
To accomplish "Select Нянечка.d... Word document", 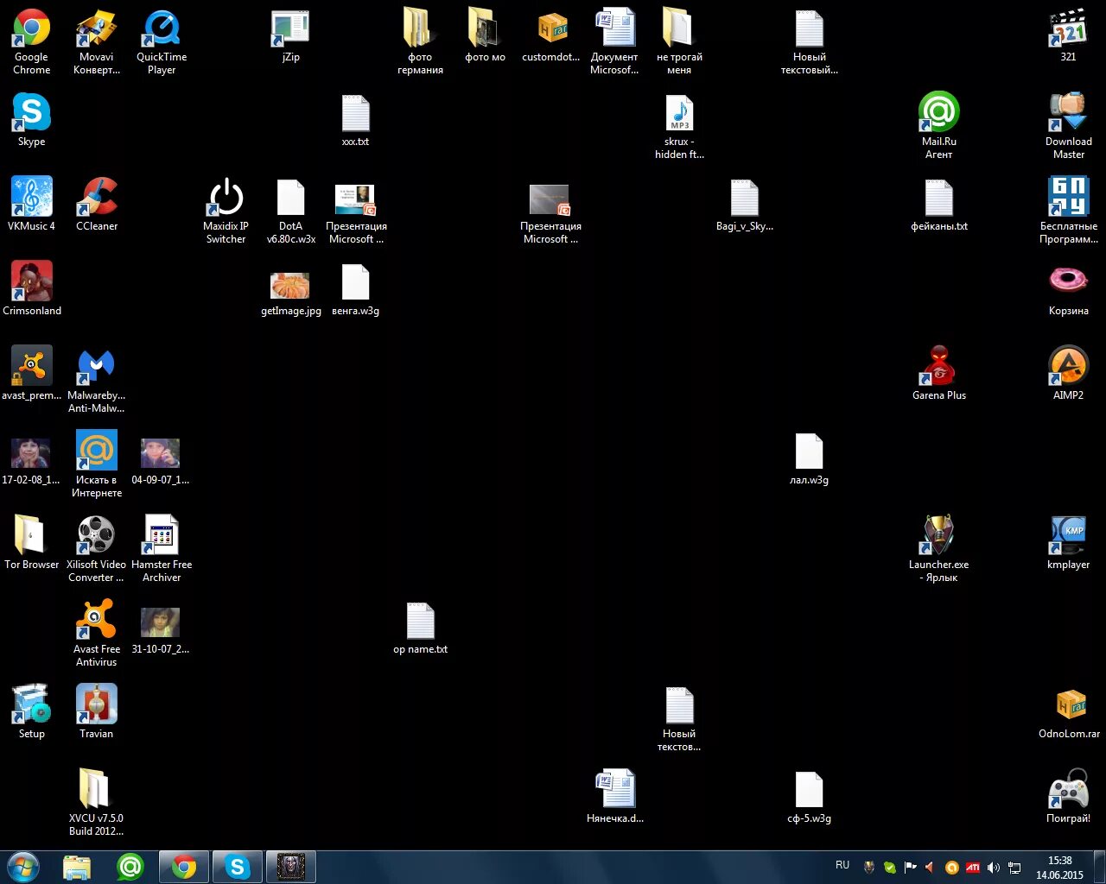I will (615, 796).
